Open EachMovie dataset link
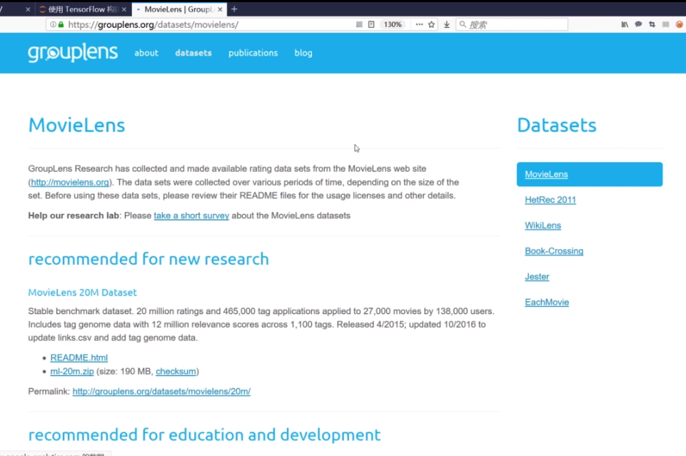This screenshot has height=456, width=686. (547, 302)
